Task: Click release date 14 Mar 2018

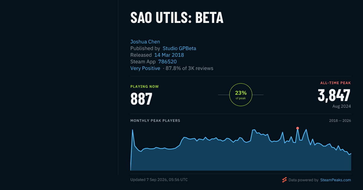Action: [169, 55]
